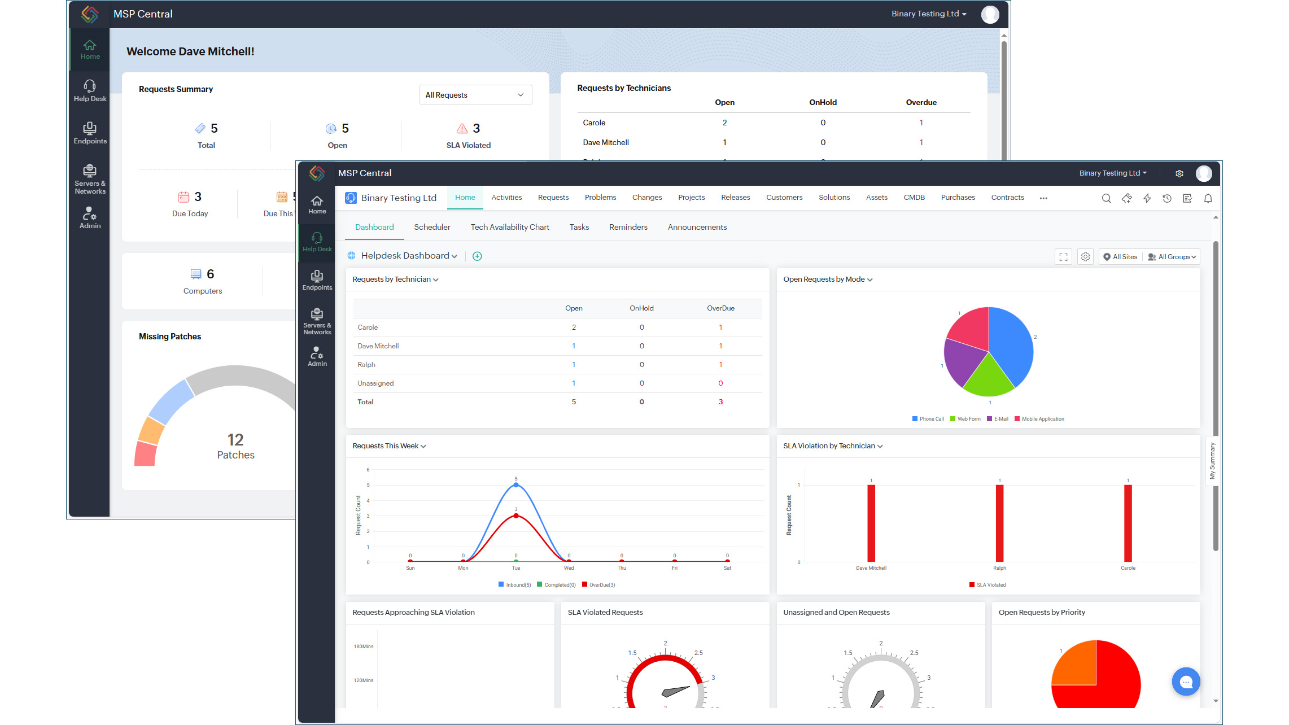Click the My Summary side panel
This screenshot has height=725, width=1289.
point(1212,461)
